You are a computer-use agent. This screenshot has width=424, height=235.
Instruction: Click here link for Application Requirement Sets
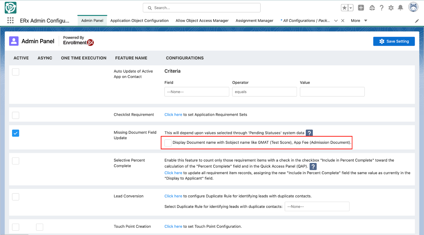173,115
